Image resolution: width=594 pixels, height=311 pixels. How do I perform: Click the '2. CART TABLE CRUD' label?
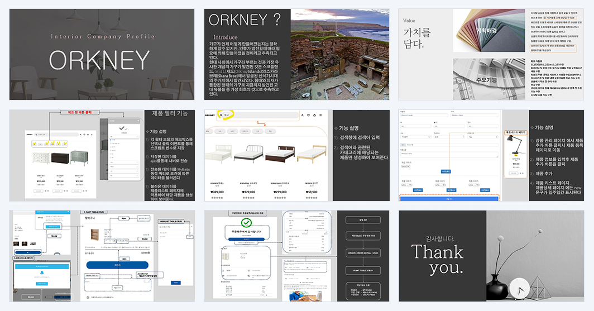(x=94, y=212)
